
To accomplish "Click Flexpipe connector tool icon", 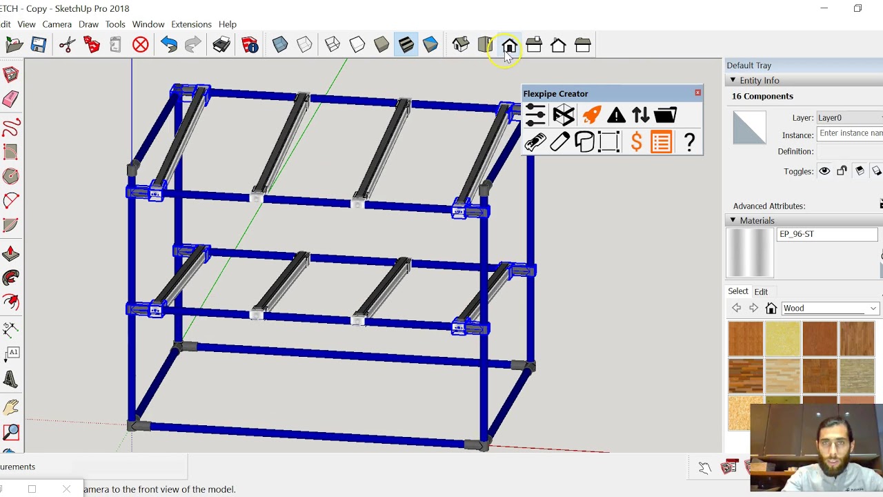I will 535,143.
